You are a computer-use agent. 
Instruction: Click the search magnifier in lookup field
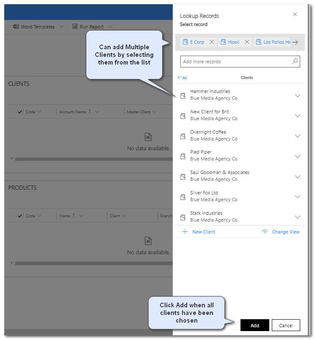[x=295, y=62]
